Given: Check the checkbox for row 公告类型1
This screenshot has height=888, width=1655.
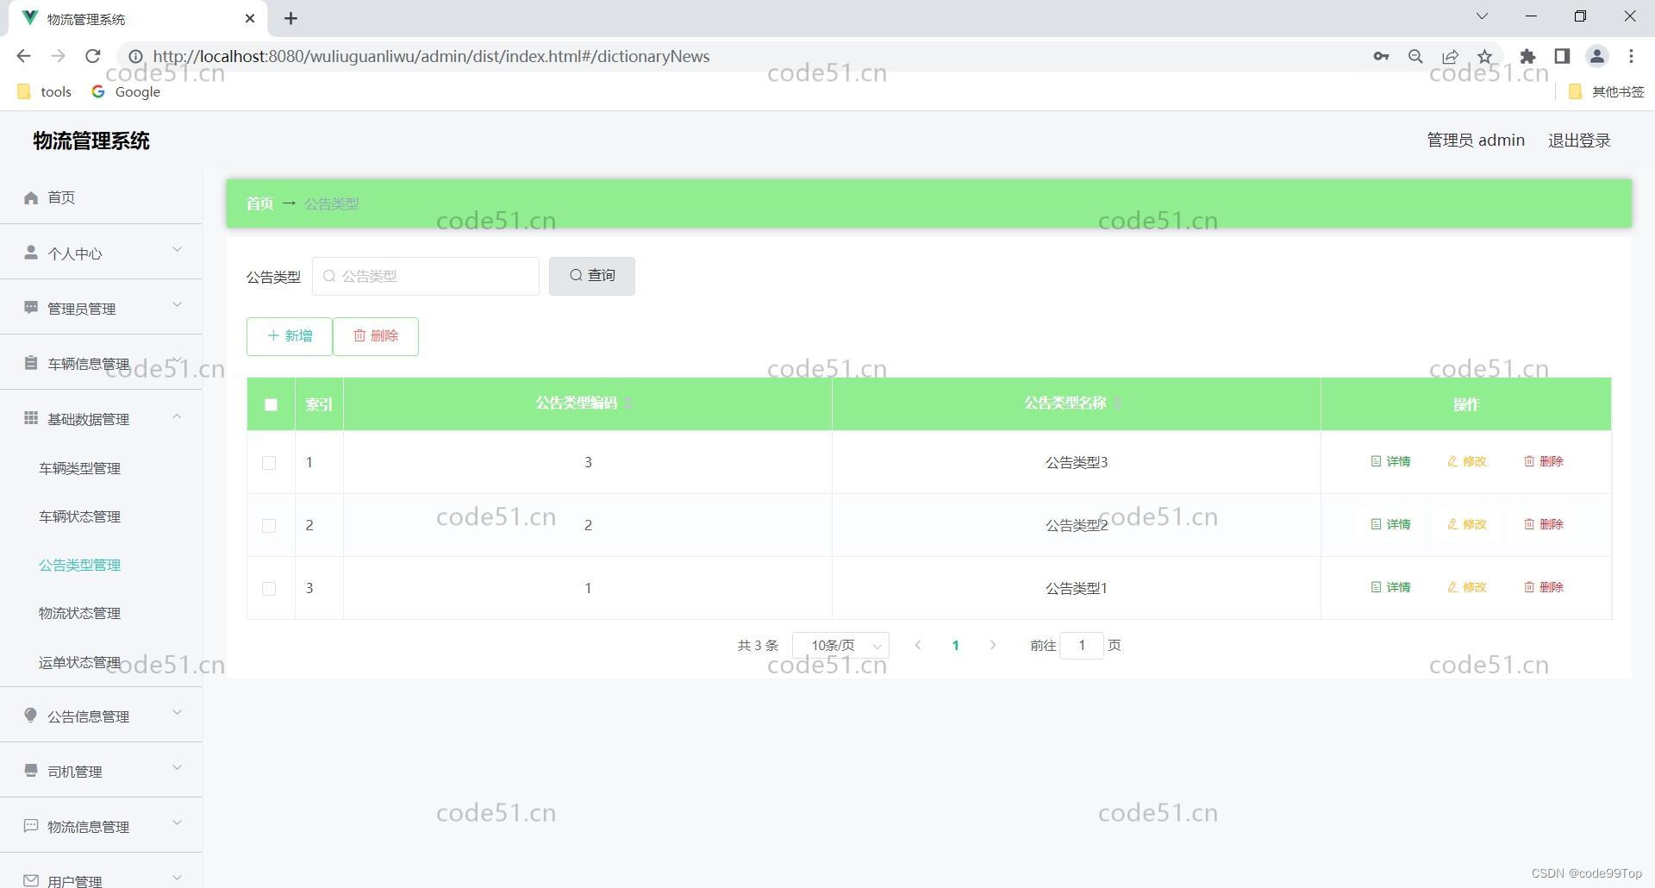Looking at the screenshot, I should pyautogui.click(x=269, y=589).
